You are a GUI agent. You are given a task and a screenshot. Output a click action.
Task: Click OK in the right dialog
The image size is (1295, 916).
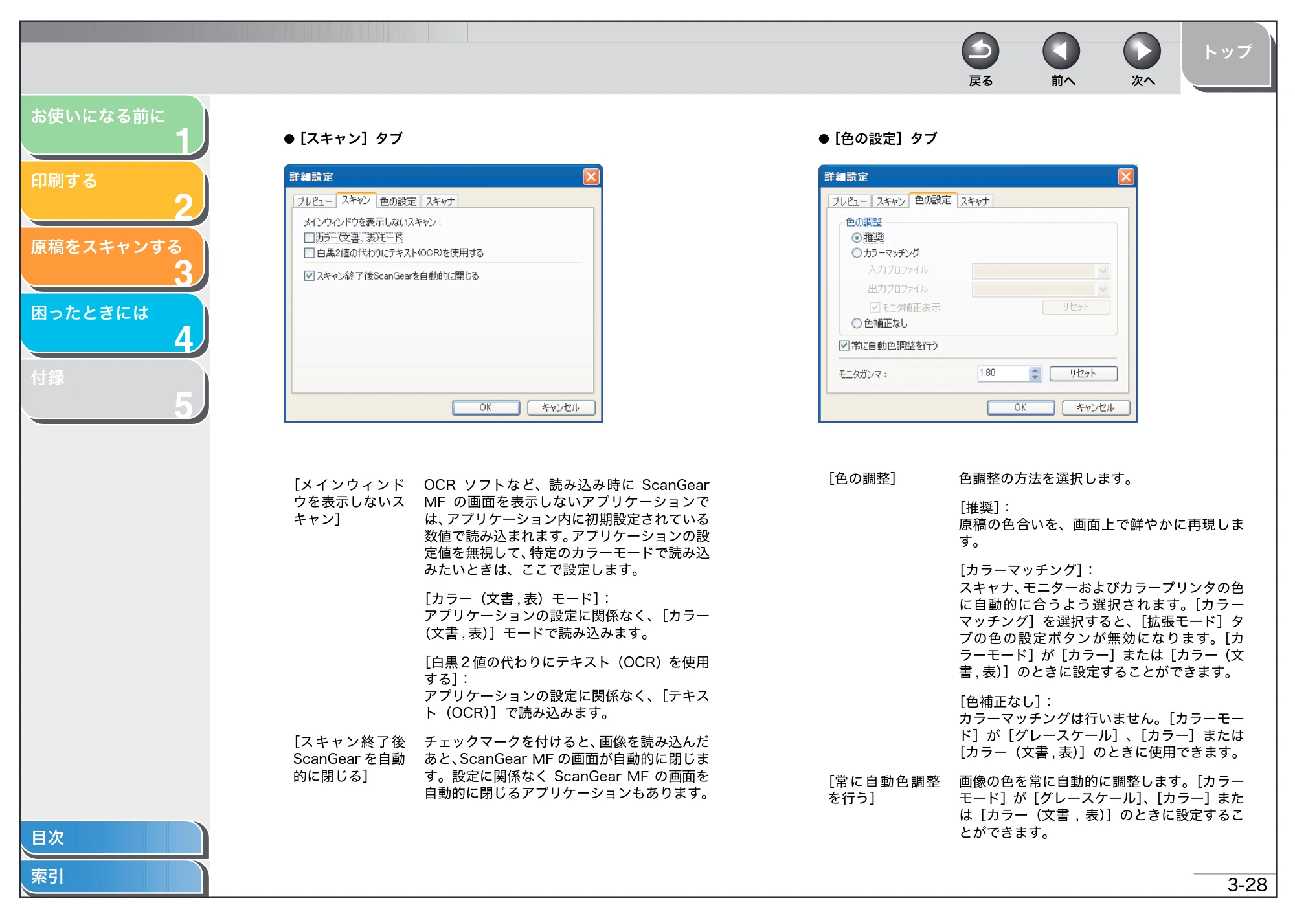(x=1020, y=407)
